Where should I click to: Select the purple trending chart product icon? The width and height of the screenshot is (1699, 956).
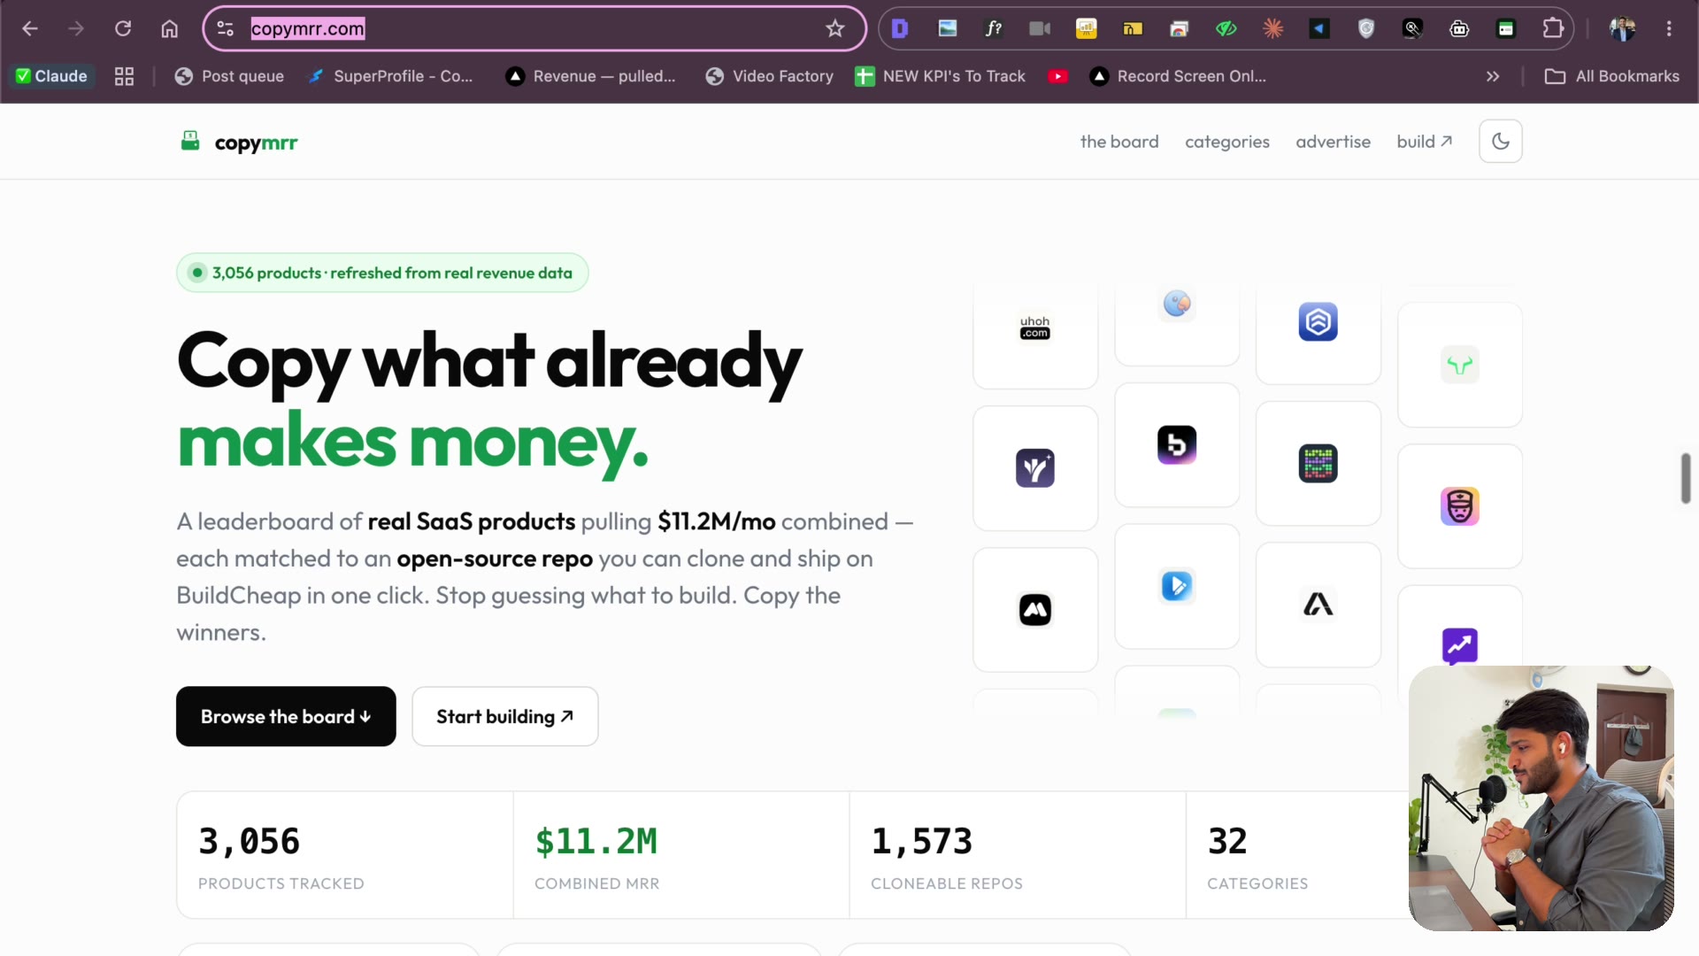pyautogui.click(x=1460, y=646)
